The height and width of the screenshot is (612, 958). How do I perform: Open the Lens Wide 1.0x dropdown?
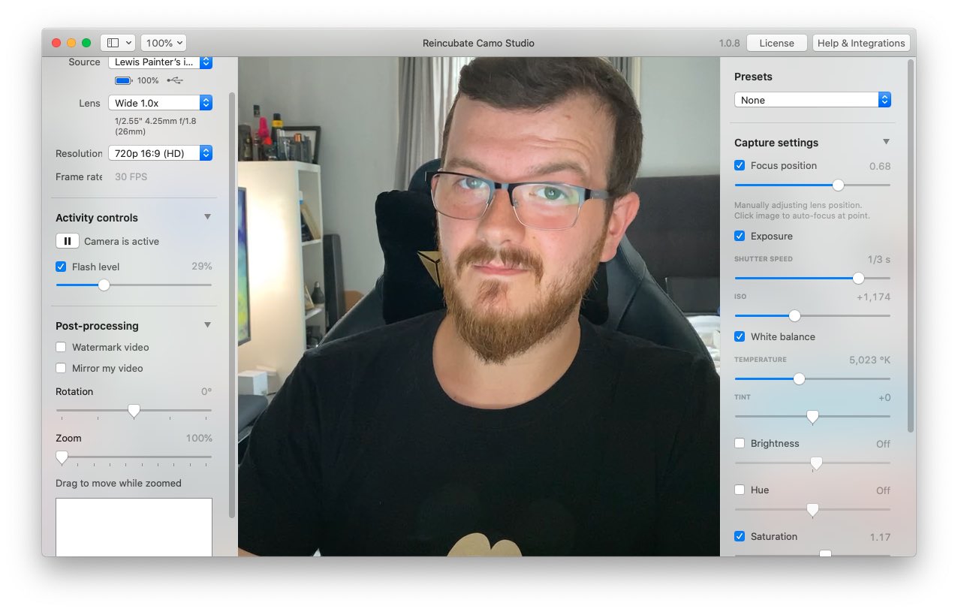click(x=160, y=103)
